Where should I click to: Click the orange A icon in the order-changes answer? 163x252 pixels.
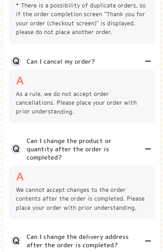point(20,177)
